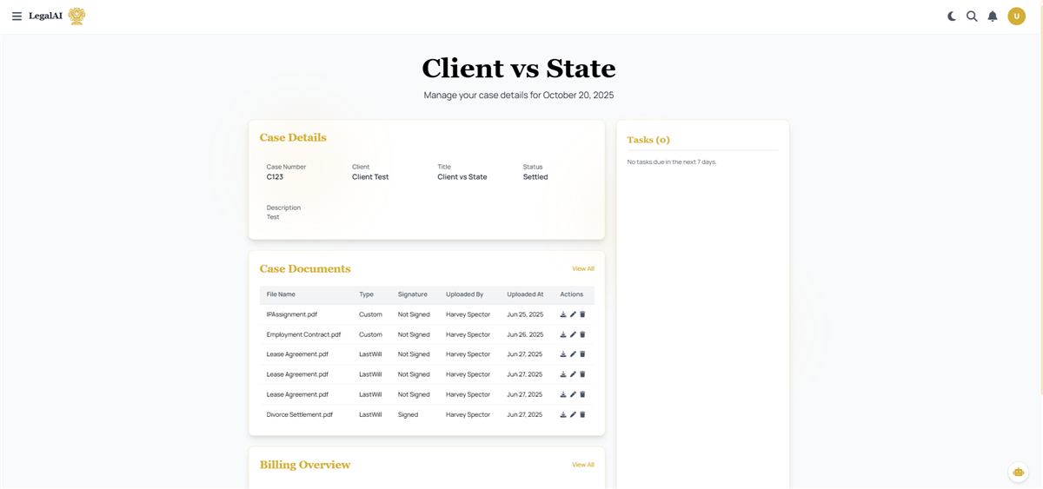Click the Manage your case details subtitle

click(x=519, y=96)
